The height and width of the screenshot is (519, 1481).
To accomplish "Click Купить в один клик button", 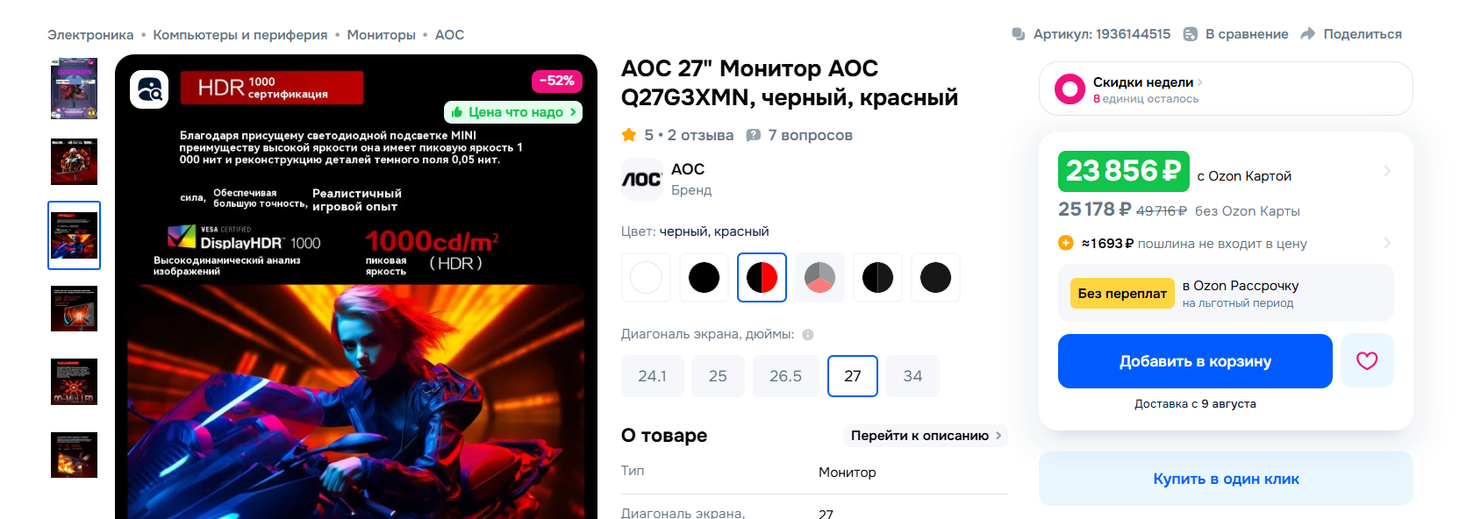I will [1226, 479].
